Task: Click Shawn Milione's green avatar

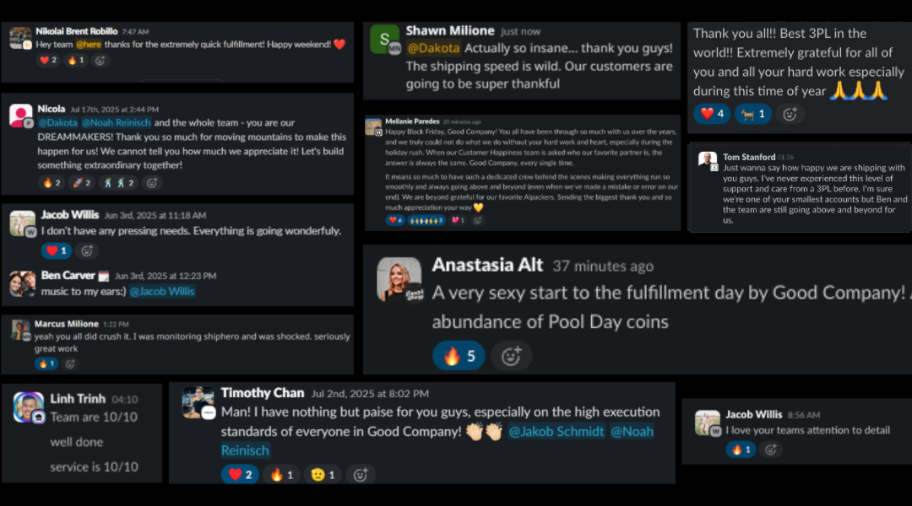Action: [384, 40]
